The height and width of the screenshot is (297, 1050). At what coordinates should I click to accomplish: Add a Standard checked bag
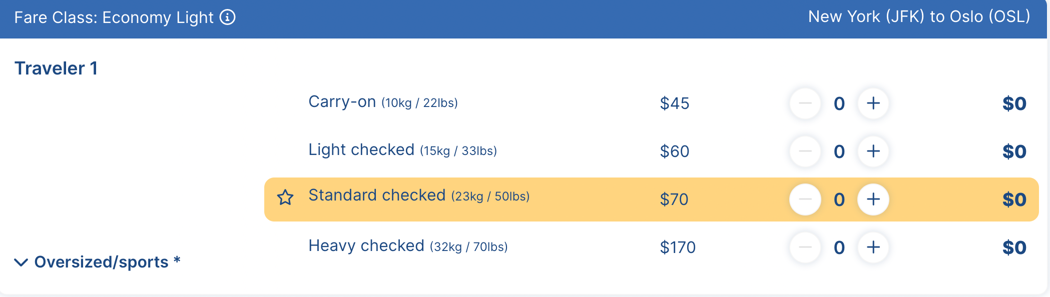coord(873,199)
